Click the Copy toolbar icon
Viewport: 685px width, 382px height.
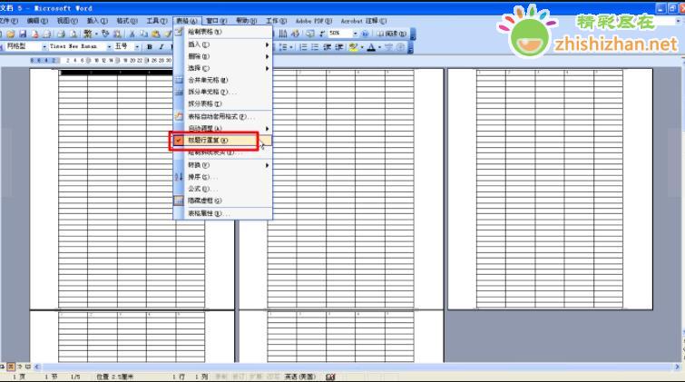pyautogui.click(x=143, y=34)
